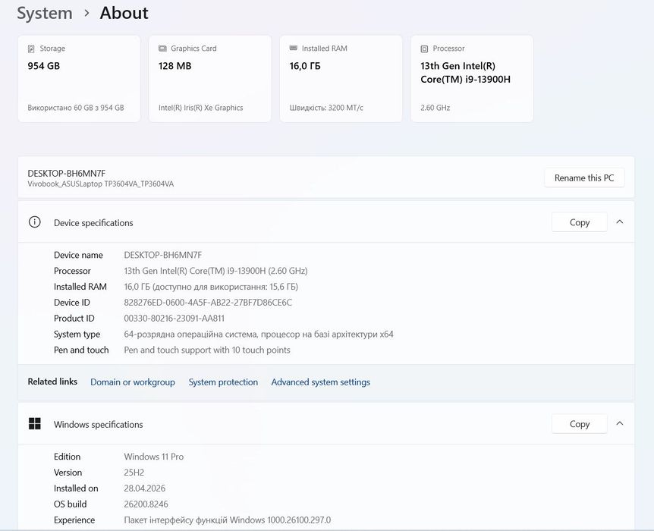Select the Device ID value 828276ED-0600-4A5F-AB22-27BF7D86CE6C
The height and width of the screenshot is (531, 654).
[208, 303]
